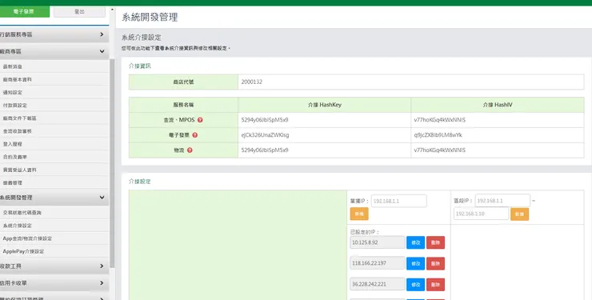Click the 商店代號 label cell
Image resolution: width=592 pixels, height=300 pixels.
pos(183,82)
